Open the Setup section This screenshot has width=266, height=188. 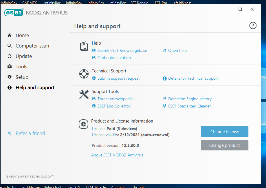pos(22,77)
